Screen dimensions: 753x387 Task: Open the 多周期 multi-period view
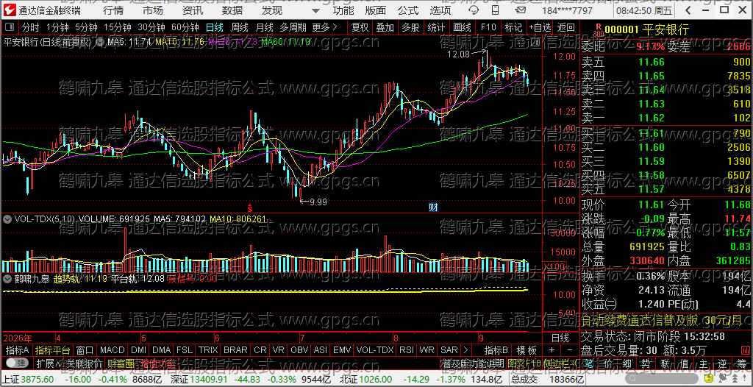pyautogui.click(x=293, y=27)
